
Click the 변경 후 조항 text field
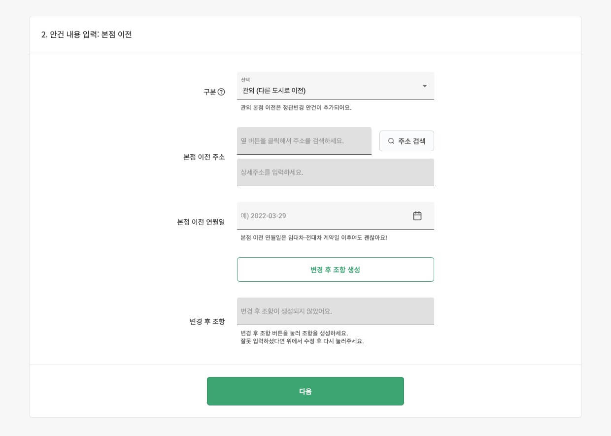pyautogui.click(x=335, y=311)
